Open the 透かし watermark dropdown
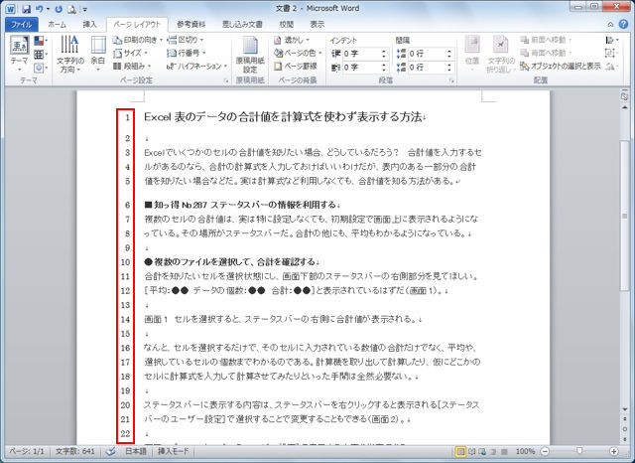 click(292, 40)
